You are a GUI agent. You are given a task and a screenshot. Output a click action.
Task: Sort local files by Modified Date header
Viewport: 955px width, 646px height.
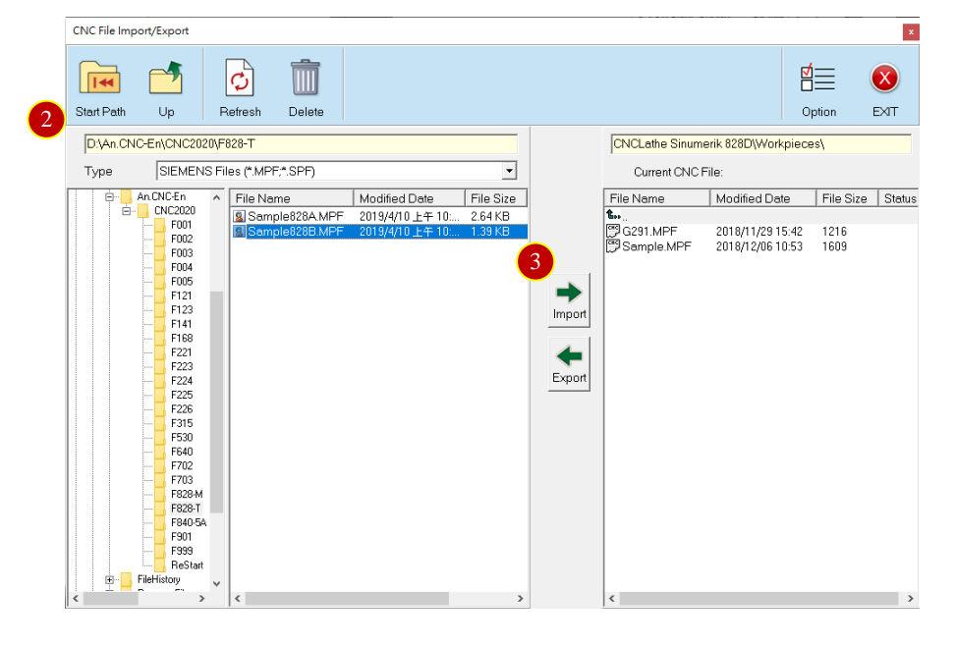410,198
